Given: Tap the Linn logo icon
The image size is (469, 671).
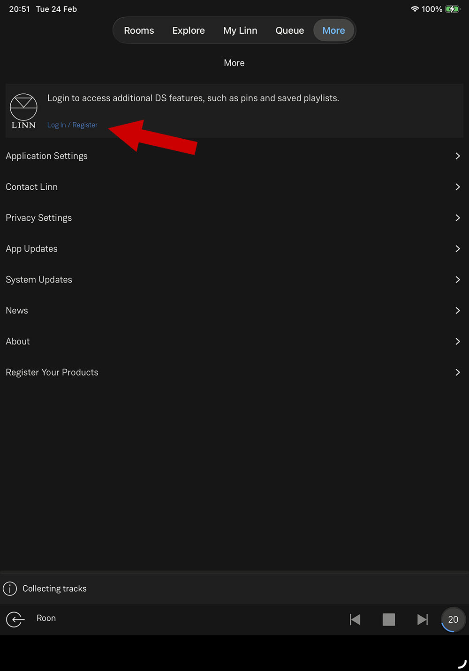Looking at the screenshot, I should coord(23,111).
